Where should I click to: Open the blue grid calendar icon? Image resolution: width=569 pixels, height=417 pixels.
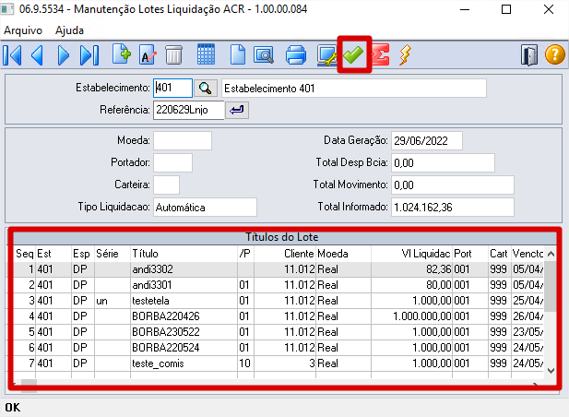pos(206,54)
